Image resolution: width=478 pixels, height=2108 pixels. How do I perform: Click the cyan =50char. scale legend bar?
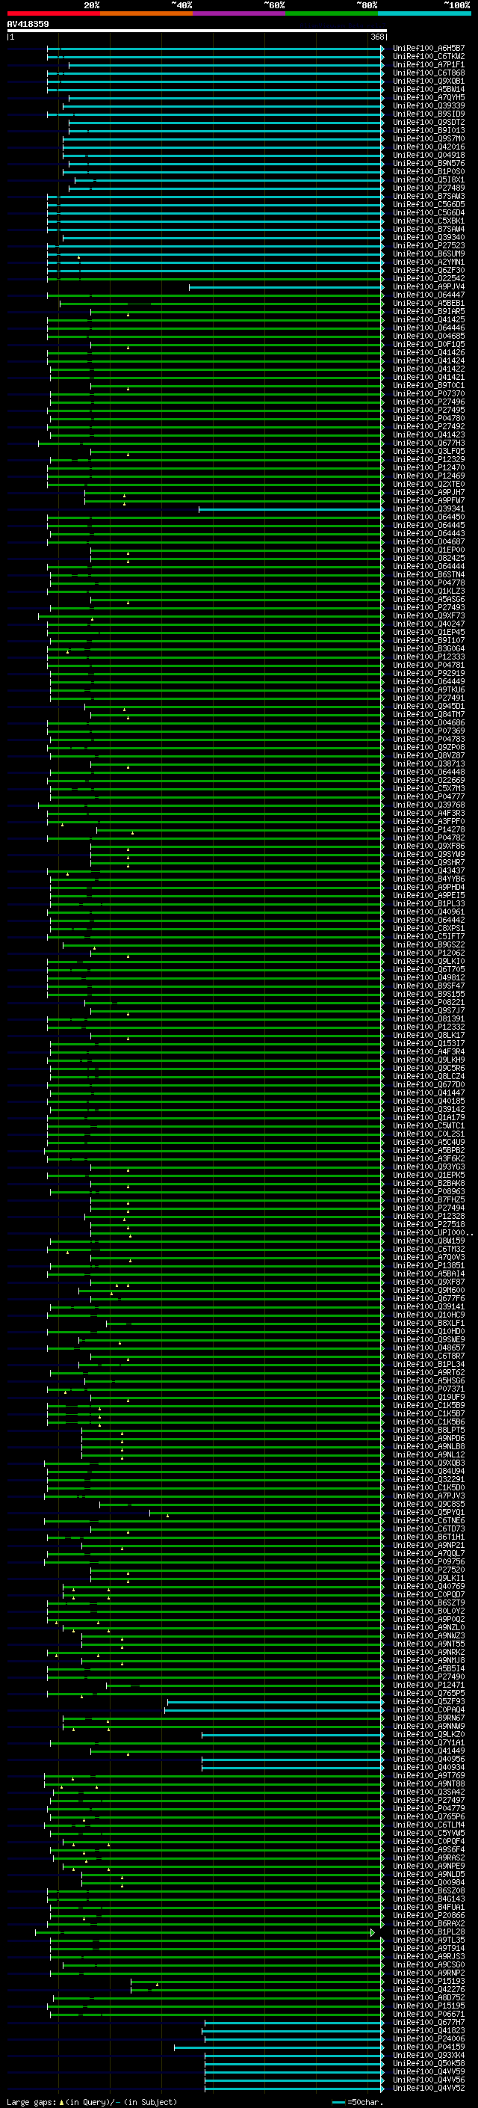point(338,2101)
